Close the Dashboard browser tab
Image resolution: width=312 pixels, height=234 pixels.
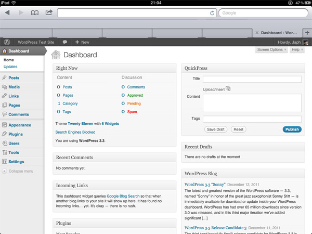coord(257,33)
